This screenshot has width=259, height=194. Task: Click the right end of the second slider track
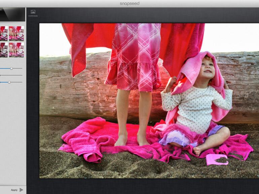(21, 75)
